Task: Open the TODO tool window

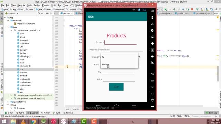Action: pyautogui.click(x=20, y=113)
